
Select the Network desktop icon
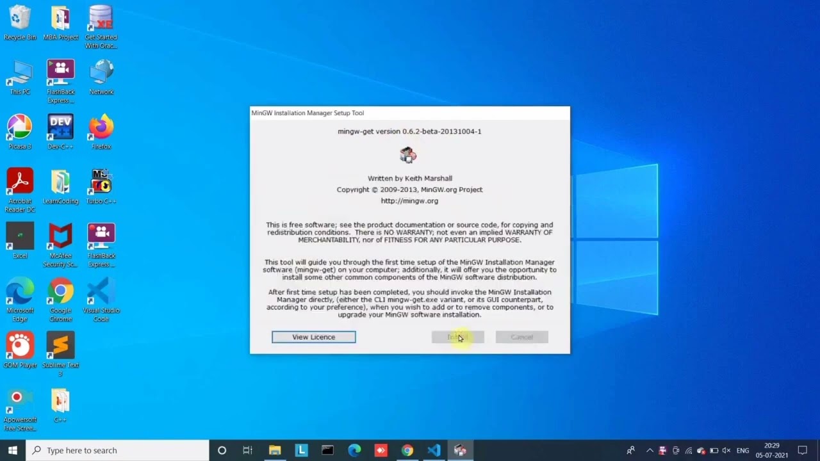[101, 77]
